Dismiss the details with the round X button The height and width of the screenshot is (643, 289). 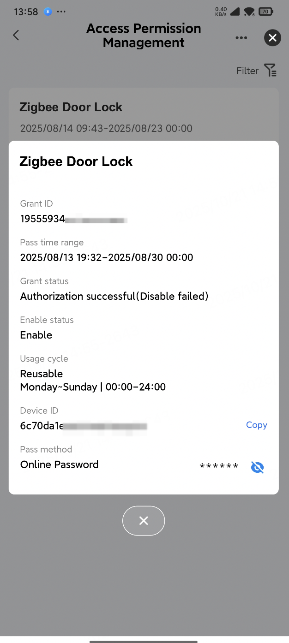tap(144, 520)
